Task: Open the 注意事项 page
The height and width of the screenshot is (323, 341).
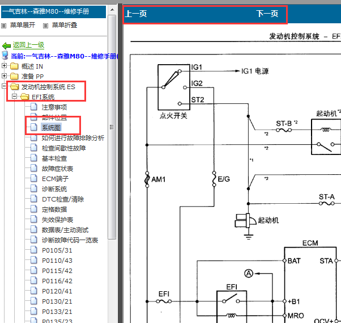Action: coord(54,107)
